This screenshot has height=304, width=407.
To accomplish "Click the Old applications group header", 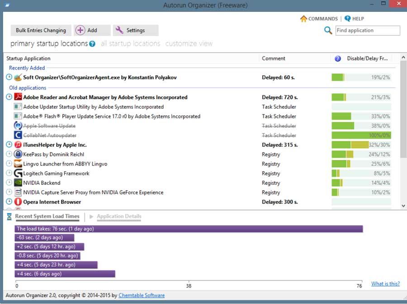I will [x=28, y=88].
